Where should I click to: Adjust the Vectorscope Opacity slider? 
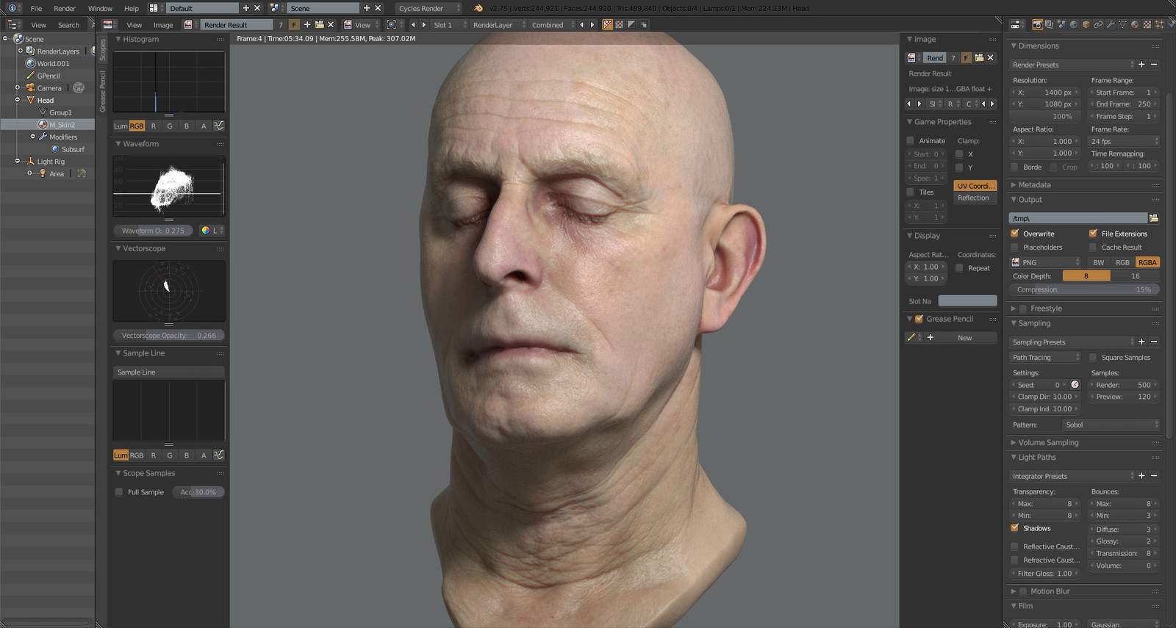coord(169,335)
